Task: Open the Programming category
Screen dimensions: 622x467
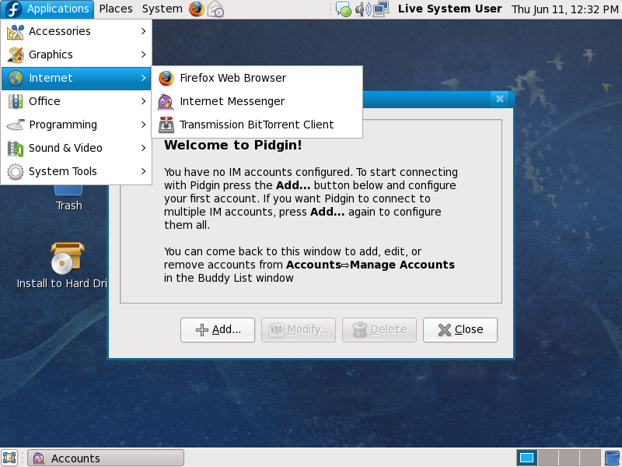Action: pyautogui.click(x=76, y=125)
